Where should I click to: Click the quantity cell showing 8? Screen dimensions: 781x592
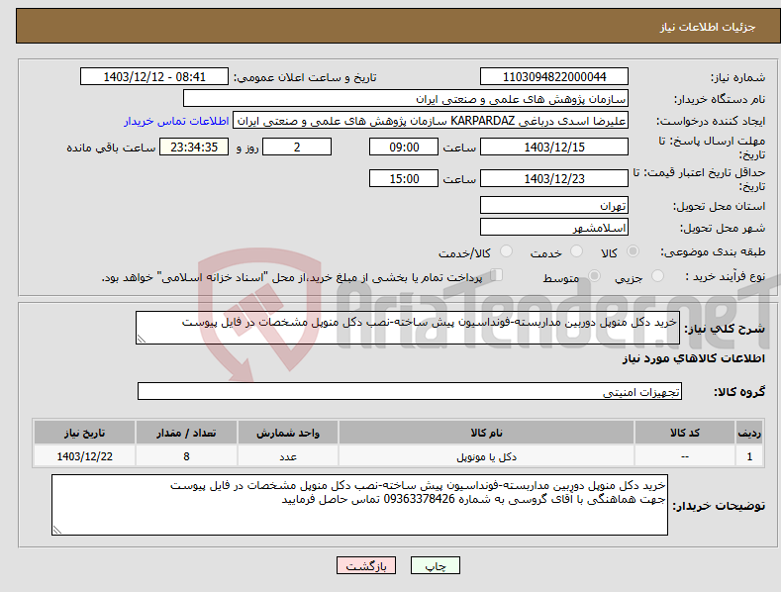point(186,456)
